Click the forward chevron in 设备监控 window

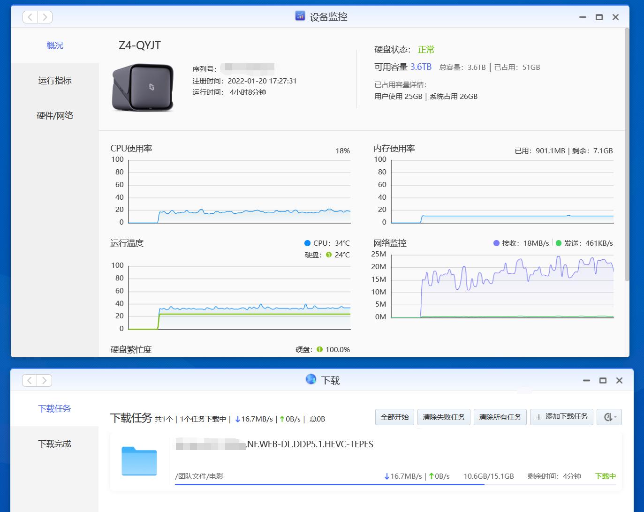(45, 17)
